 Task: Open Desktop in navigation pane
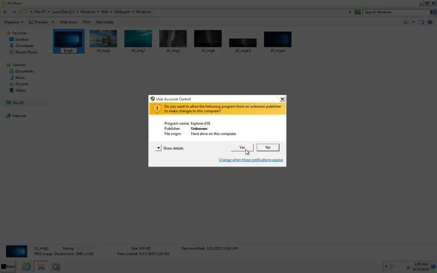pyautogui.click(x=22, y=39)
